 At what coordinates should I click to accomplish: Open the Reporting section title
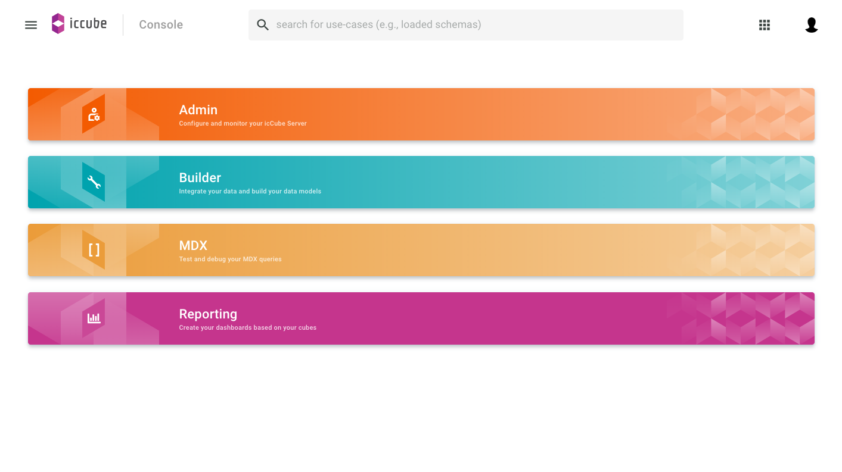coord(208,314)
